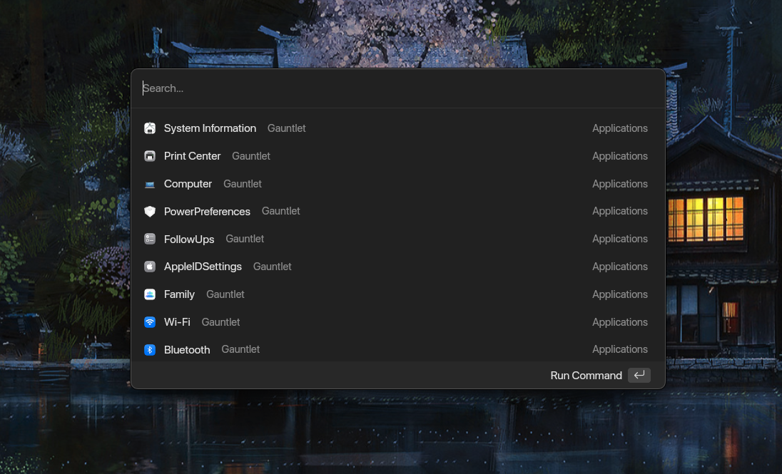This screenshot has height=474, width=782.
Task: Click "Gauntlet" subtitle beside FollowUps
Action: point(245,239)
